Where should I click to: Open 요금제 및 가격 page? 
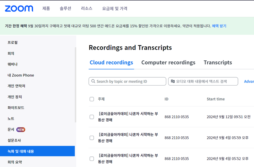tap(115, 9)
